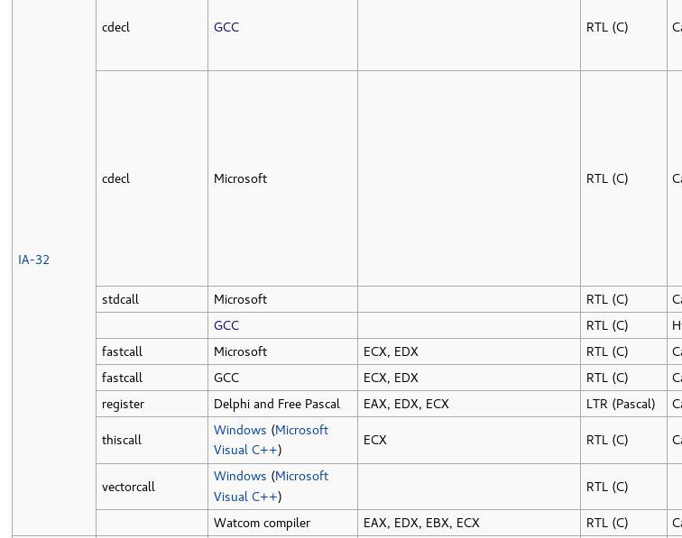This screenshot has height=538, width=682.
Task: Click the Watcom compiler cell
Action: (x=262, y=523)
